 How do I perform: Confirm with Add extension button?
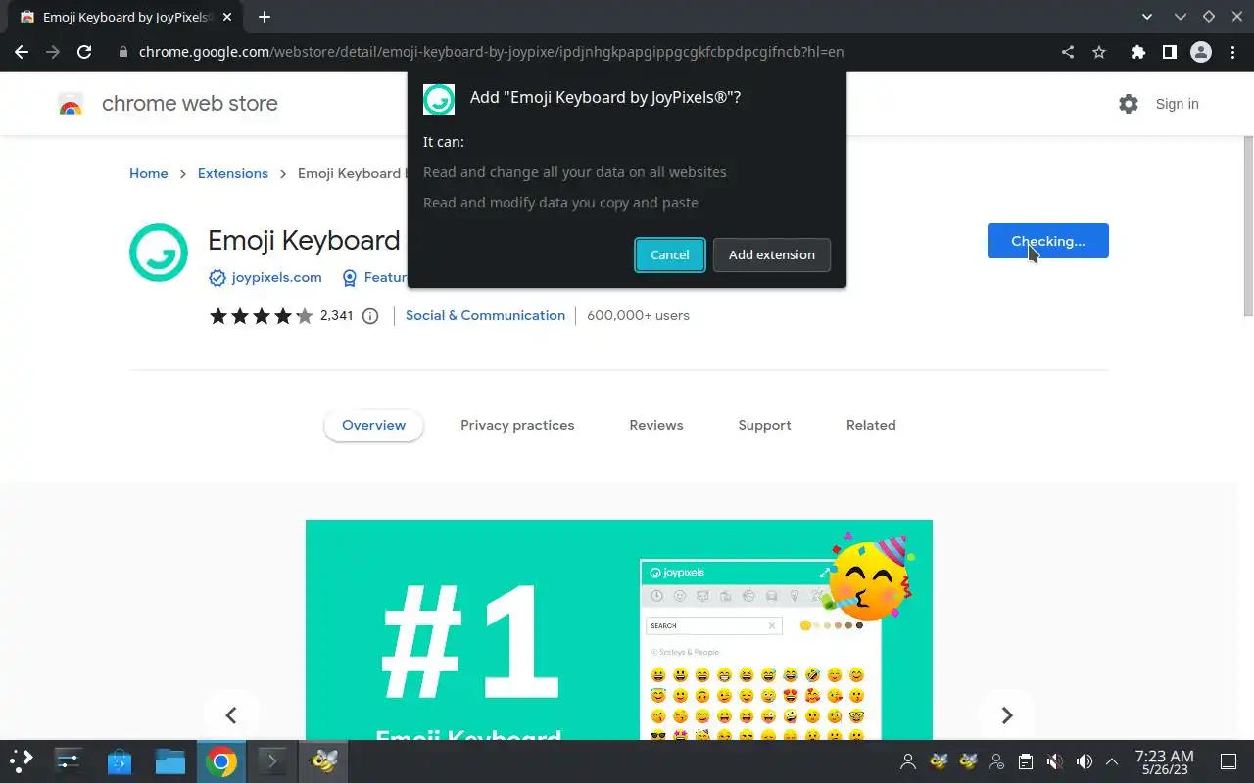772,254
